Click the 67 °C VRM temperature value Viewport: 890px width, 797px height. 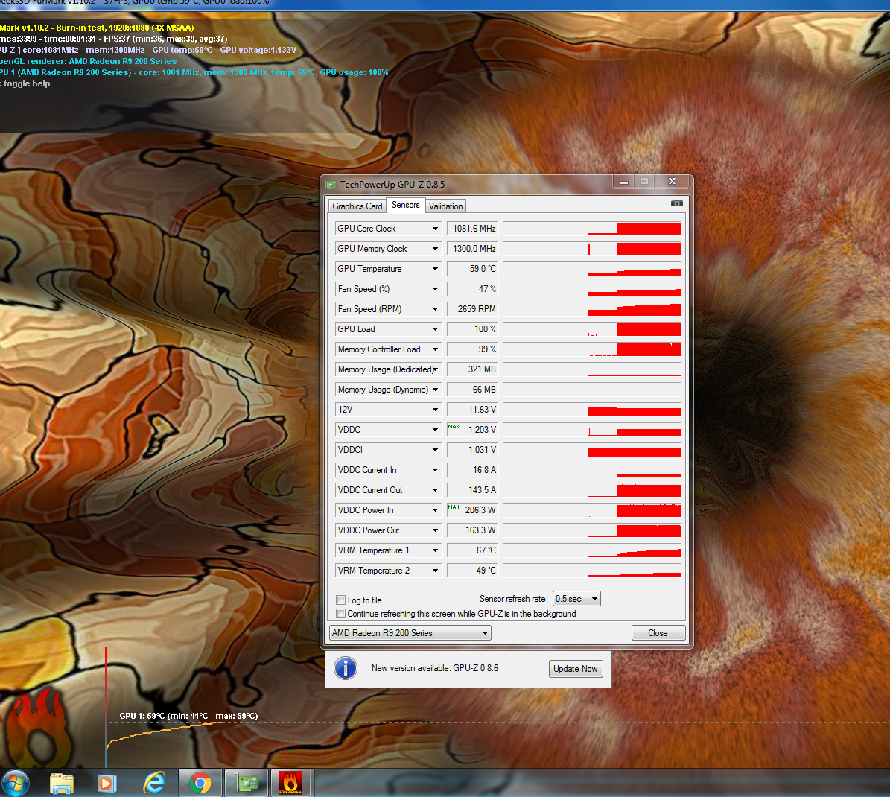(473, 550)
